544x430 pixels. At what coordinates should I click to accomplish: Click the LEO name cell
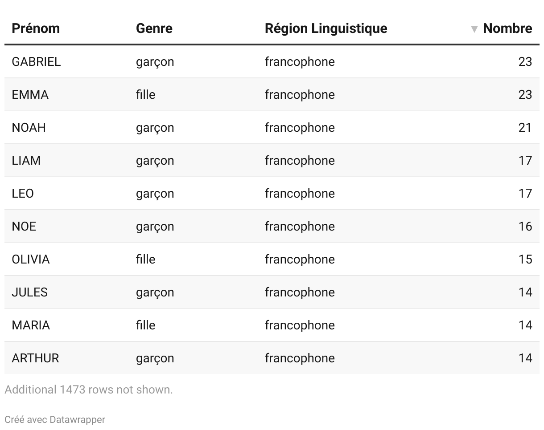coord(23,193)
